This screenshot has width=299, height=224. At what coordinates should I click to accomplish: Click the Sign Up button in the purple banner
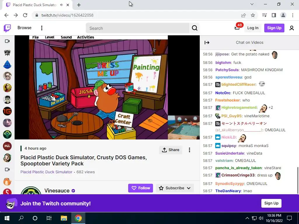tap(271, 203)
